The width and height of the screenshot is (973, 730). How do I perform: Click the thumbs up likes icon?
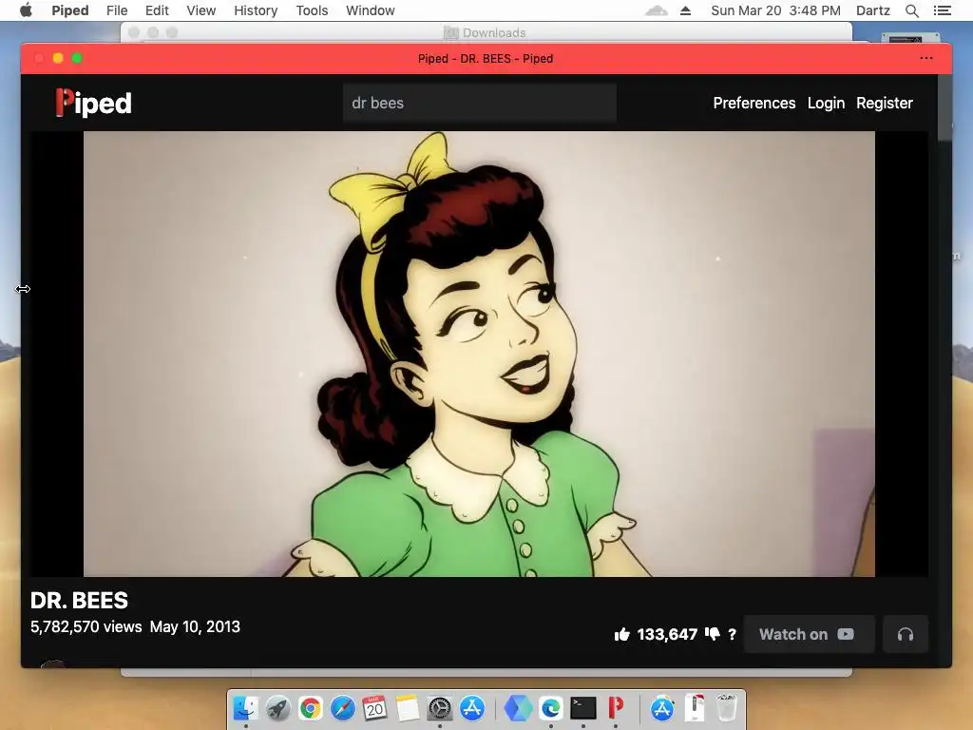click(621, 634)
